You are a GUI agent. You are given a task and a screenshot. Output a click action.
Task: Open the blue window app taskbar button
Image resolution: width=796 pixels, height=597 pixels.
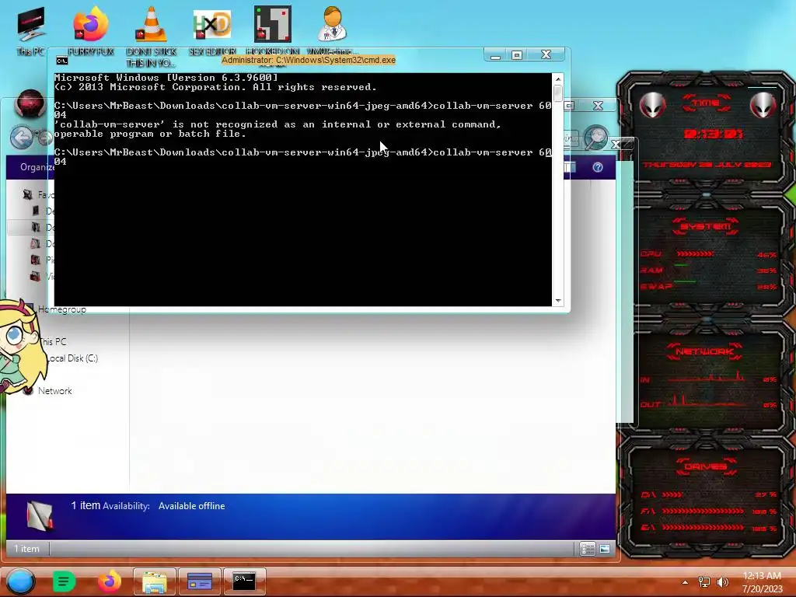pyautogui.click(x=200, y=581)
